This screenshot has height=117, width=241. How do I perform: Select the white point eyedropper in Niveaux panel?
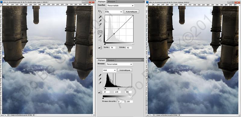100,83
